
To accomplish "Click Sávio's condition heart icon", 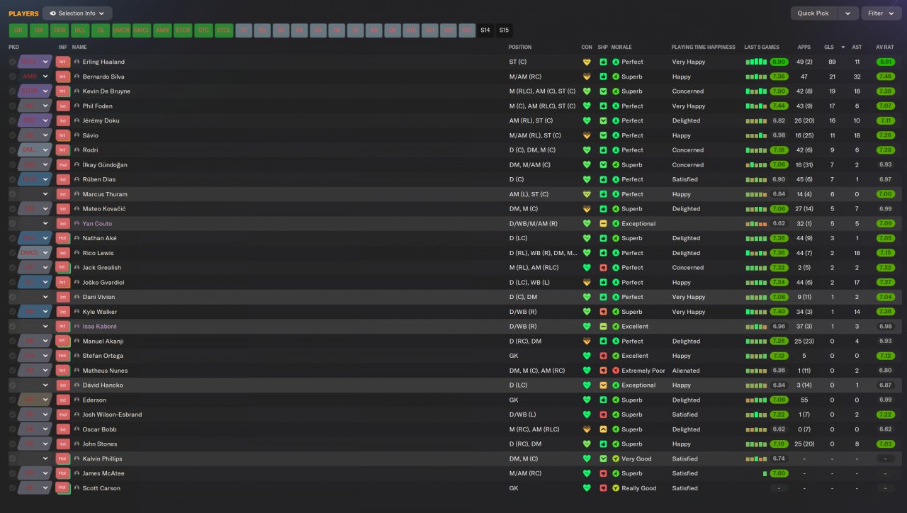I will pos(587,135).
